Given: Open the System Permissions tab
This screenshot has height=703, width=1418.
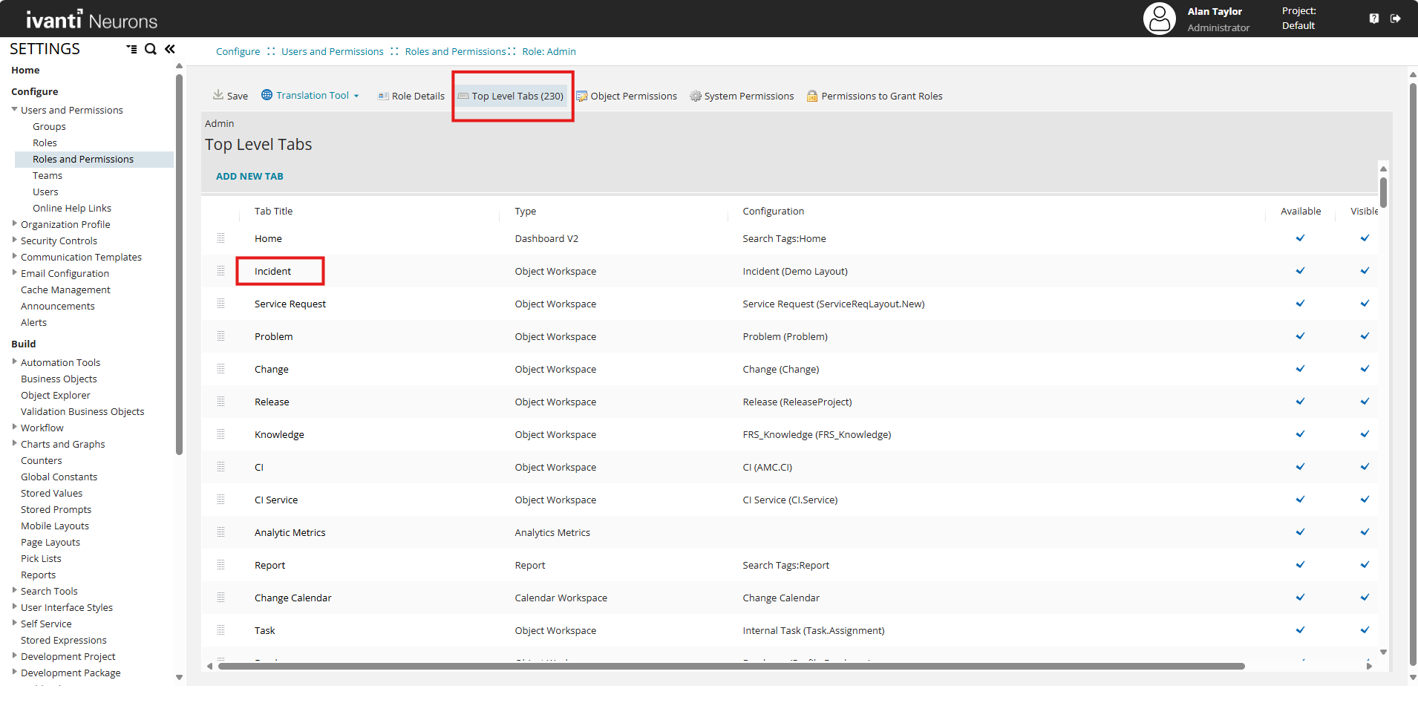Looking at the screenshot, I should pyautogui.click(x=742, y=96).
